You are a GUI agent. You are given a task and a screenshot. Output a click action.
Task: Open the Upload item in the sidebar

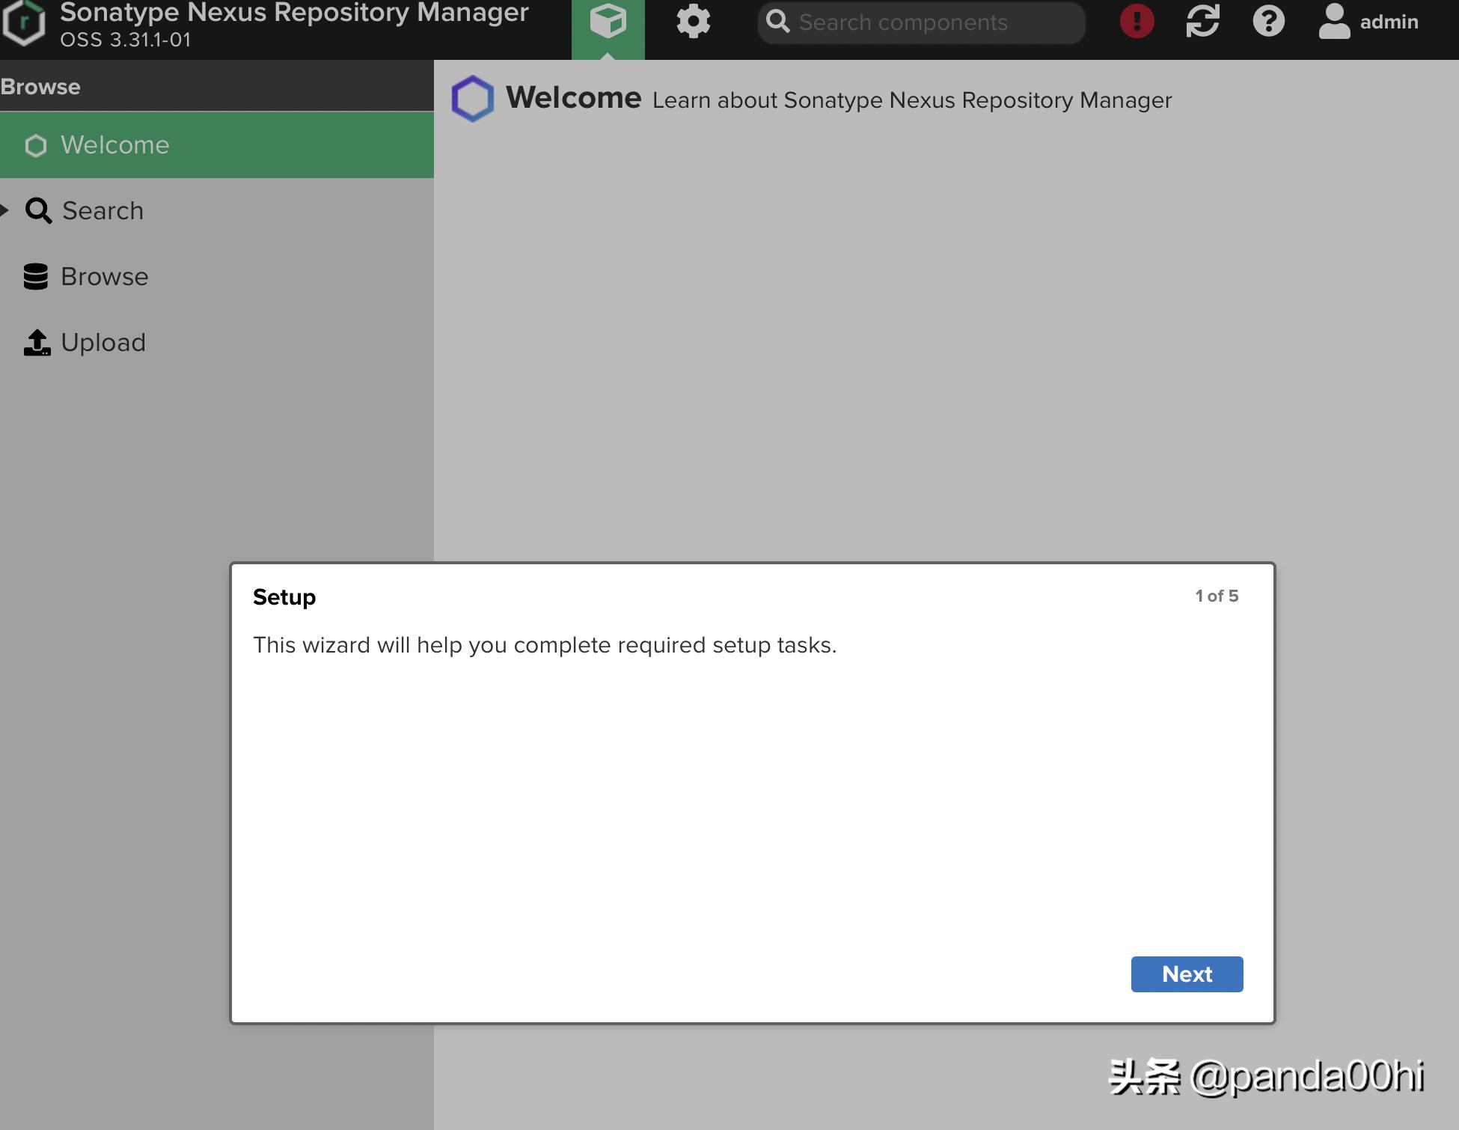point(103,343)
